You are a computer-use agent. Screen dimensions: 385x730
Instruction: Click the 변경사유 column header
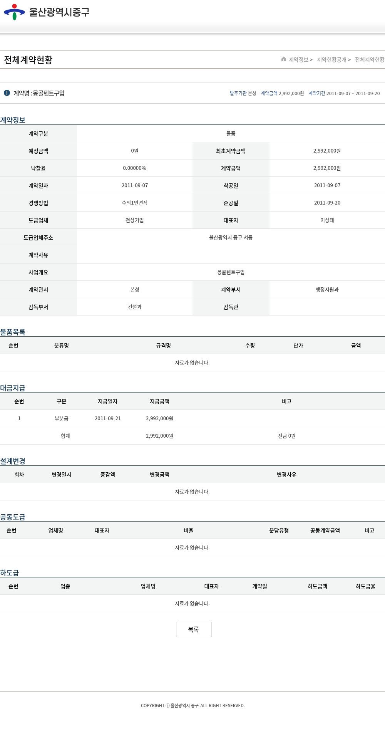287,475
